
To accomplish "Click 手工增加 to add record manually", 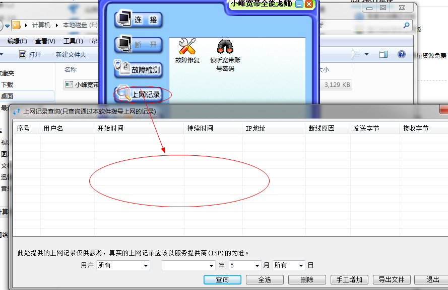I will [349, 279].
